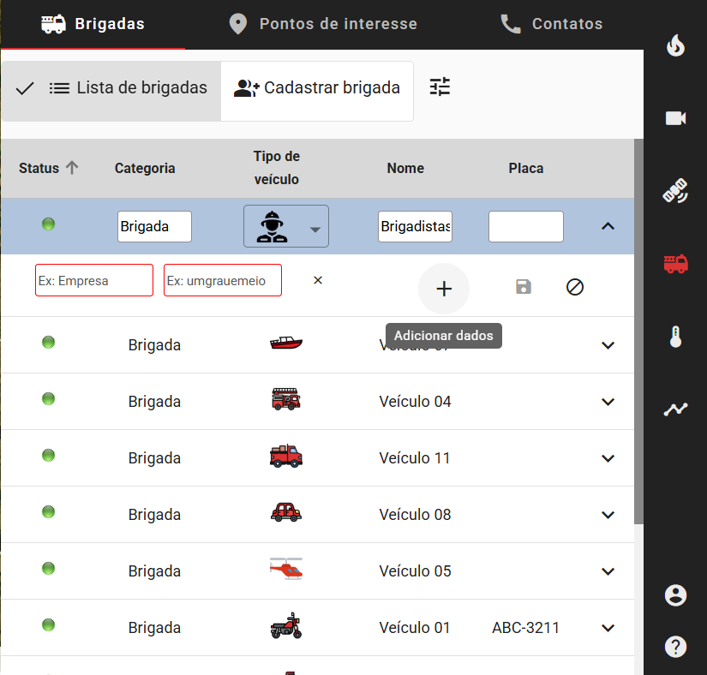This screenshot has width=707, height=675.
Task: Switch to the Contatos tab
Action: coord(551,24)
